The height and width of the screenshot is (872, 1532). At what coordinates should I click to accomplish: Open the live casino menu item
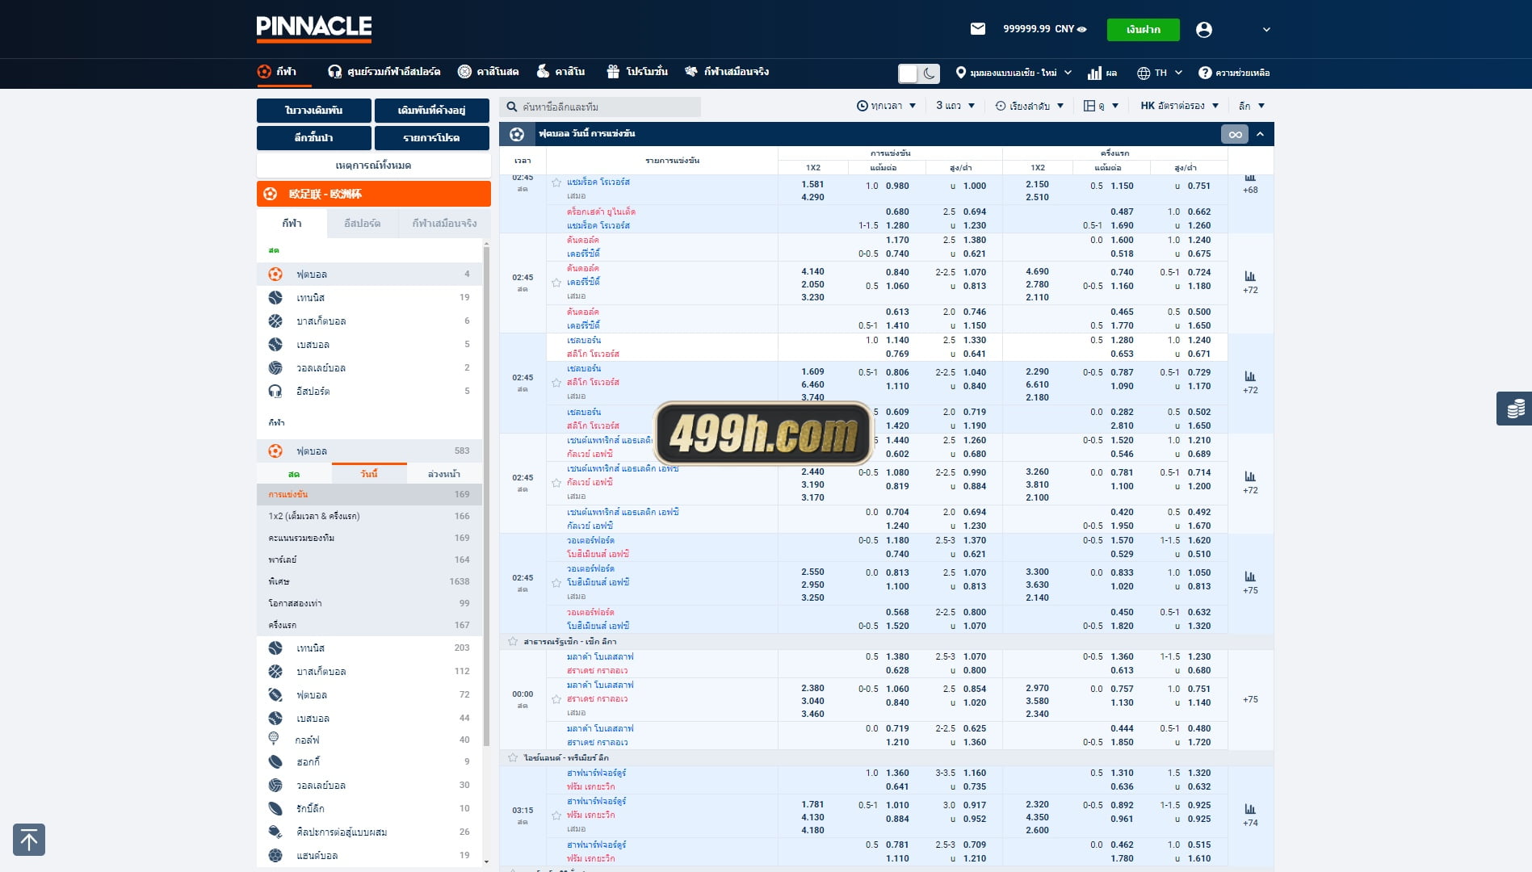tap(488, 72)
